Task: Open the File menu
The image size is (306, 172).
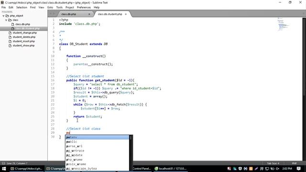Action: [x=3, y=8]
